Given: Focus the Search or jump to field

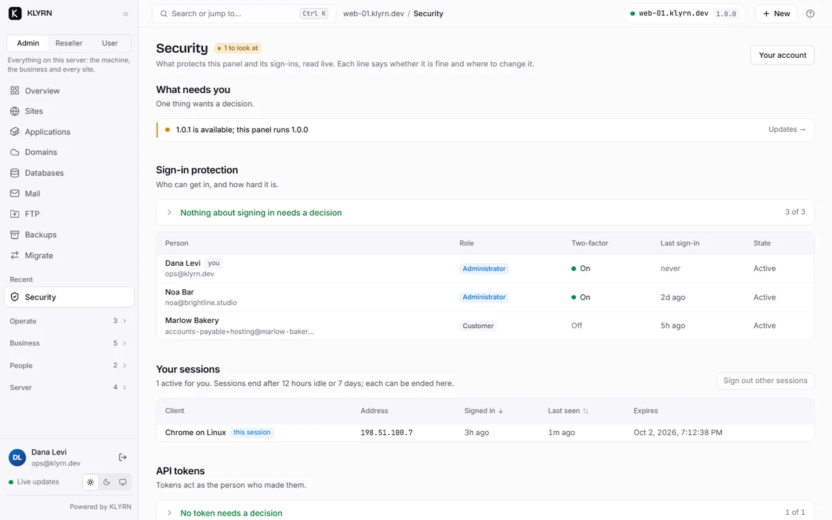Looking at the screenshot, I should [244, 14].
